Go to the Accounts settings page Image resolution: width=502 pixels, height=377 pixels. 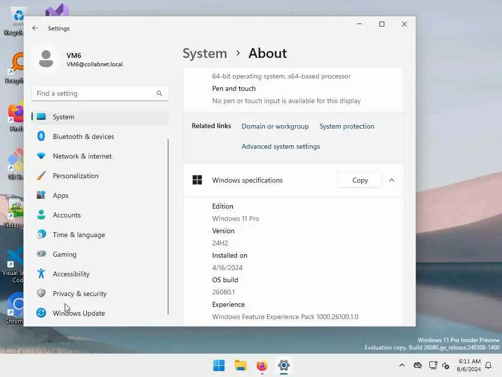(x=100, y=215)
